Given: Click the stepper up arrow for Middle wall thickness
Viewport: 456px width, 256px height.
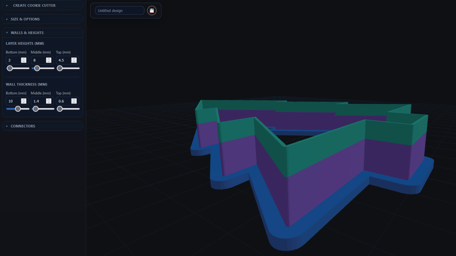Looking at the screenshot, I should coord(48,99).
